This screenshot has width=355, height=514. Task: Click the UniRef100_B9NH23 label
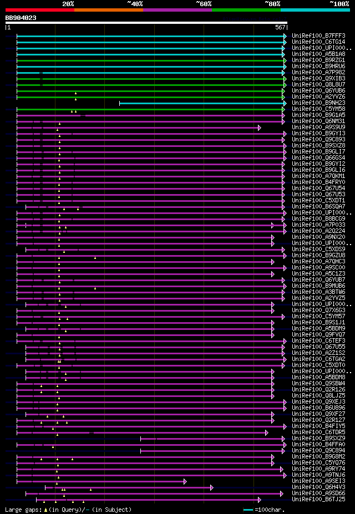pos(318,103)
